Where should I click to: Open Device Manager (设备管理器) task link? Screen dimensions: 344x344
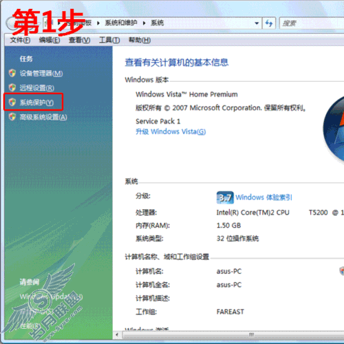point(41,74)
